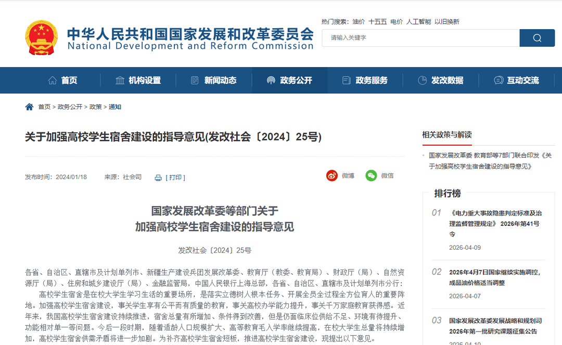Viewport: 562px width, 345px height.
Task: Click the newspaper icon beside 新闻动态
Action: tap(195, 80)
